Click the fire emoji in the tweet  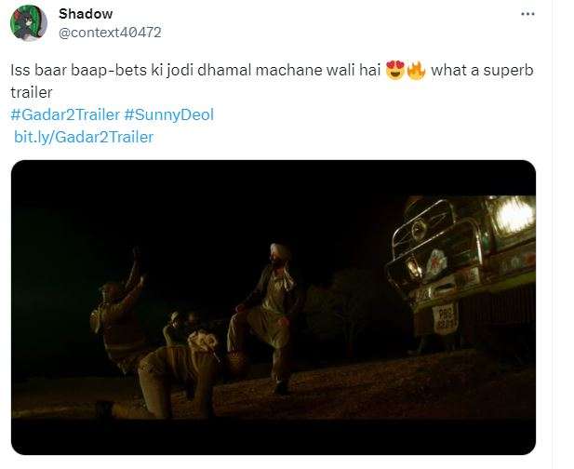point(416,71)
